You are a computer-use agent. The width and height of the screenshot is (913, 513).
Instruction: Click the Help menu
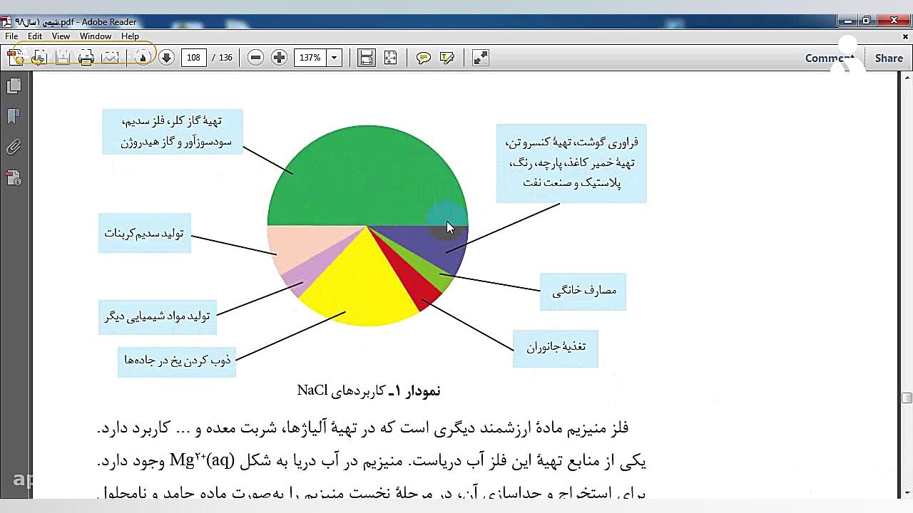click(130, 36)
